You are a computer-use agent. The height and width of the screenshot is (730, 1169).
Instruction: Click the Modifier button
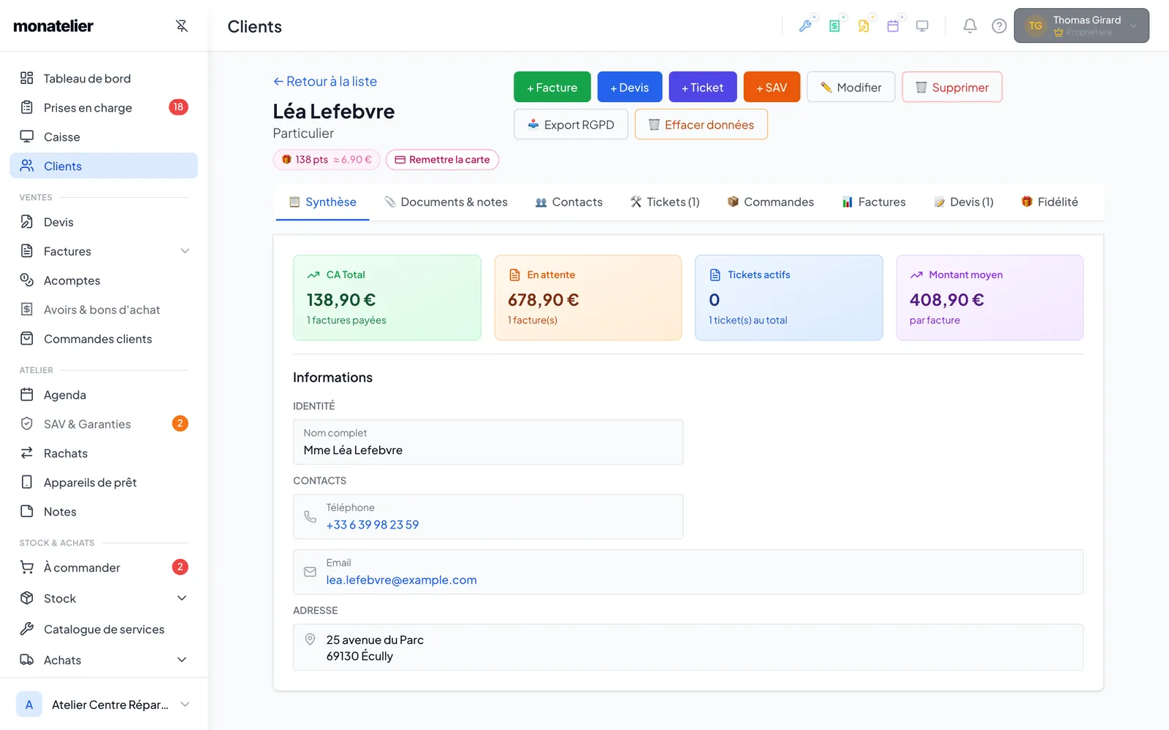(851, 87)
